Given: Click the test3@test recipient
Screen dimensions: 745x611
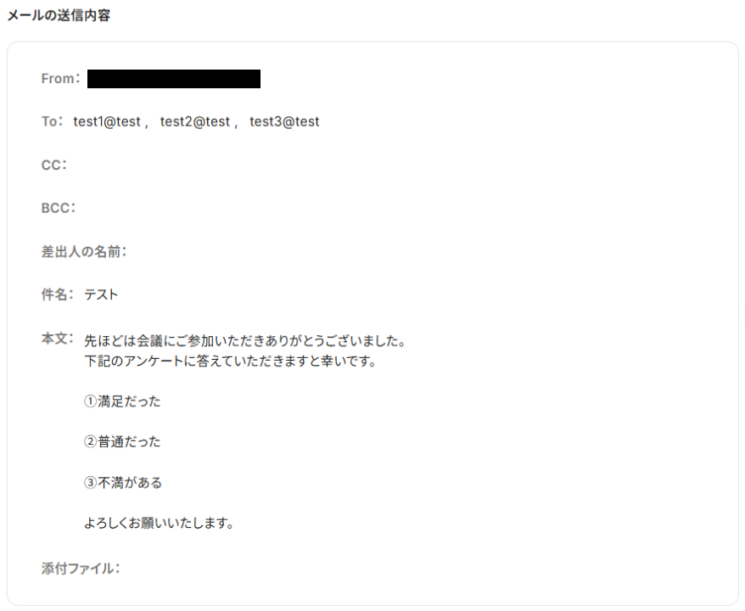Looking at the screenshot, I should pos(284,121).
